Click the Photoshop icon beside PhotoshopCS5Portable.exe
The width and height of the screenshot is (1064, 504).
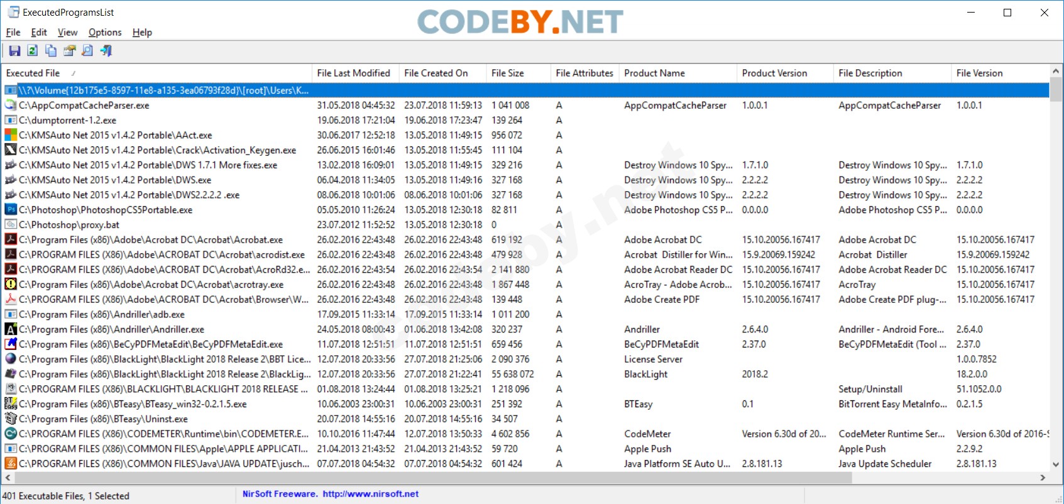pos(11,210)
